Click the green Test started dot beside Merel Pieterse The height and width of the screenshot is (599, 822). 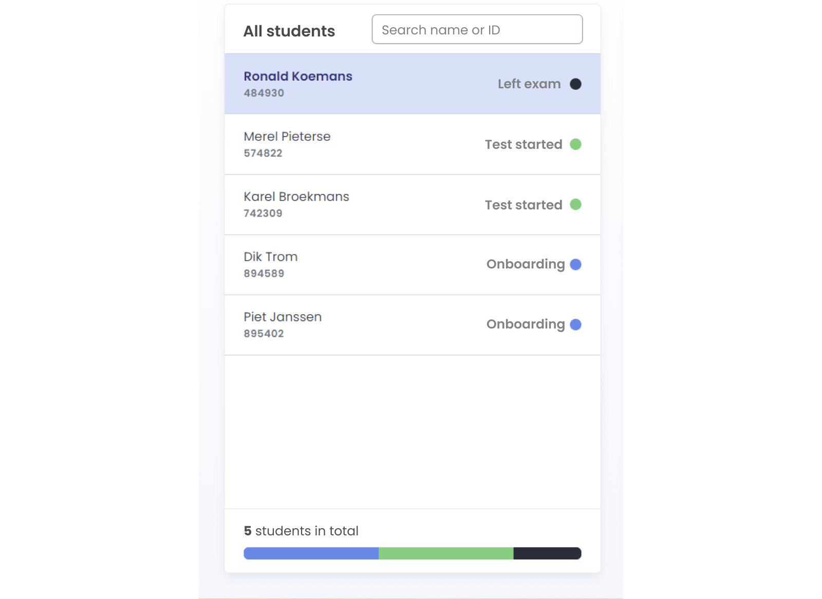point(576,144)
